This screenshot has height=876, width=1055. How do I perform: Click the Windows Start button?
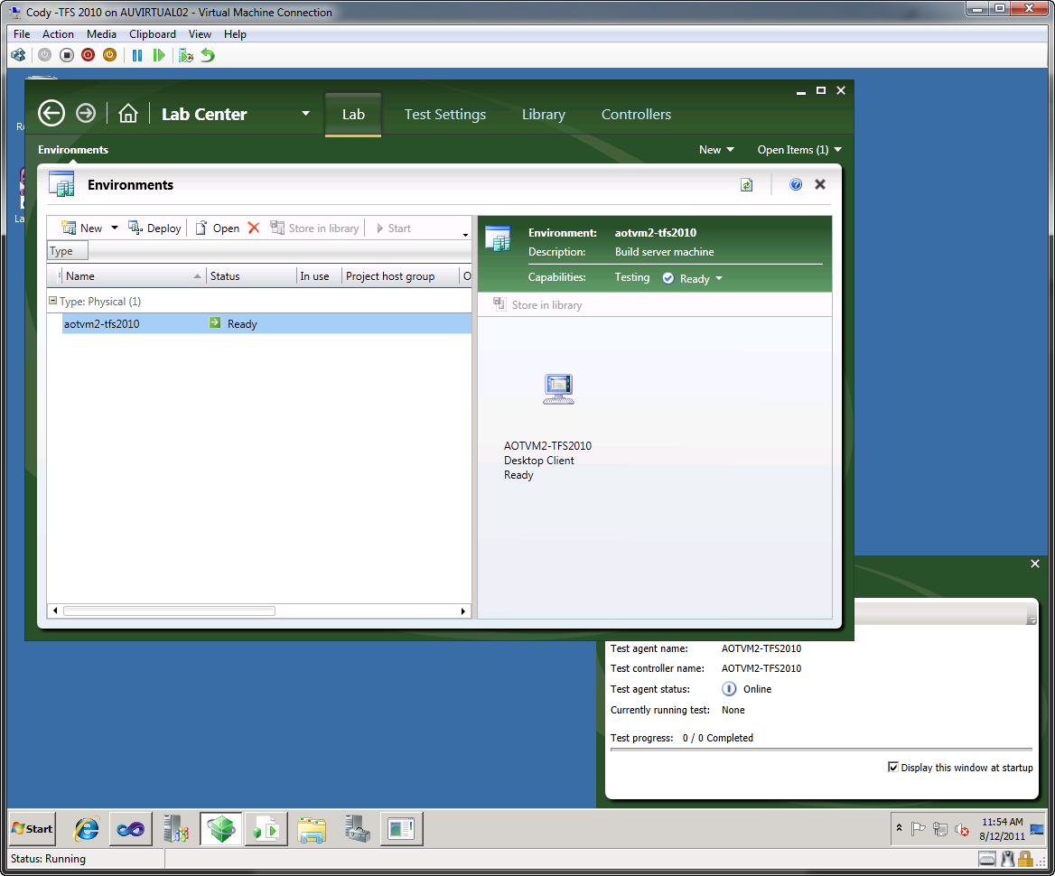pos(33,829)
